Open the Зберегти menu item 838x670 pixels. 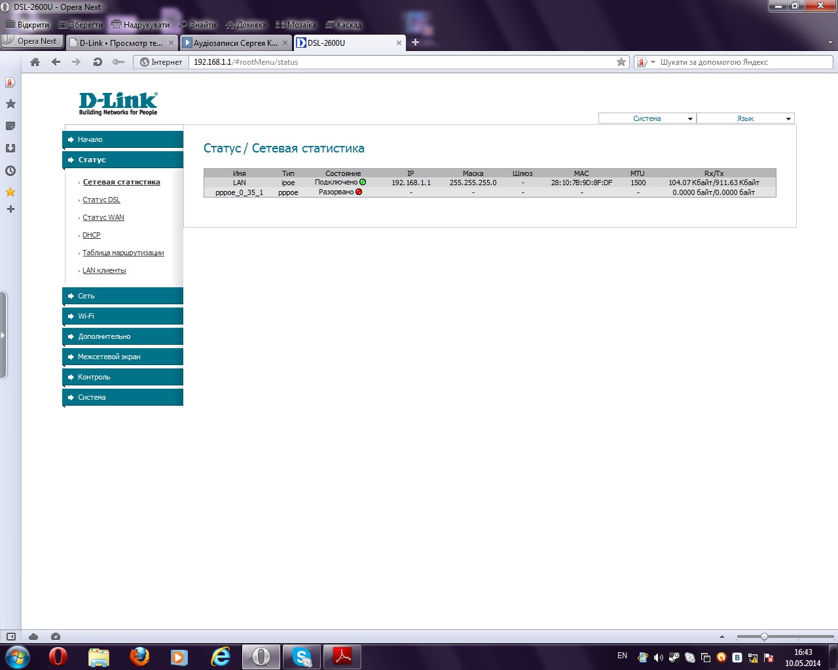click(x=81, y=25)
